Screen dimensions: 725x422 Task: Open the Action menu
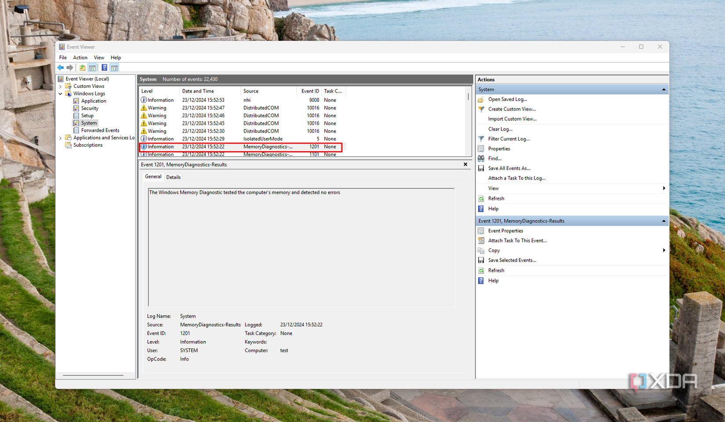pos(80,58)
